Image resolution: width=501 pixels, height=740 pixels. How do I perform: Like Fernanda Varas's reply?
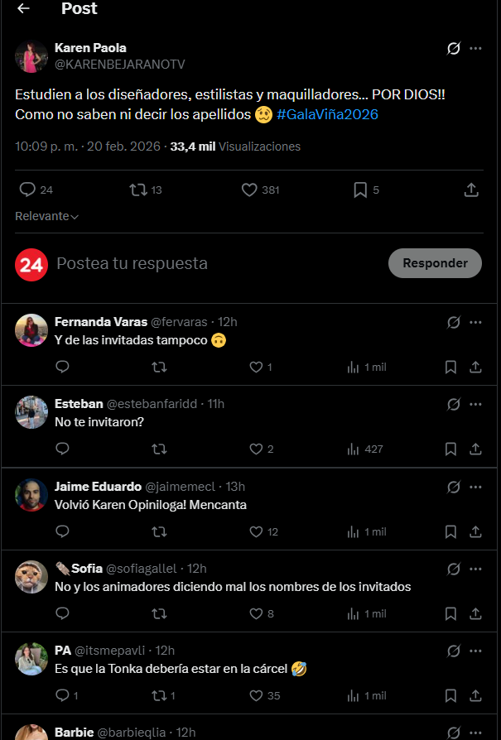(256, 367)
